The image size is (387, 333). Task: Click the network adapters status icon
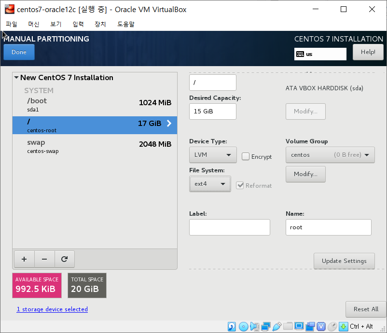265,326
